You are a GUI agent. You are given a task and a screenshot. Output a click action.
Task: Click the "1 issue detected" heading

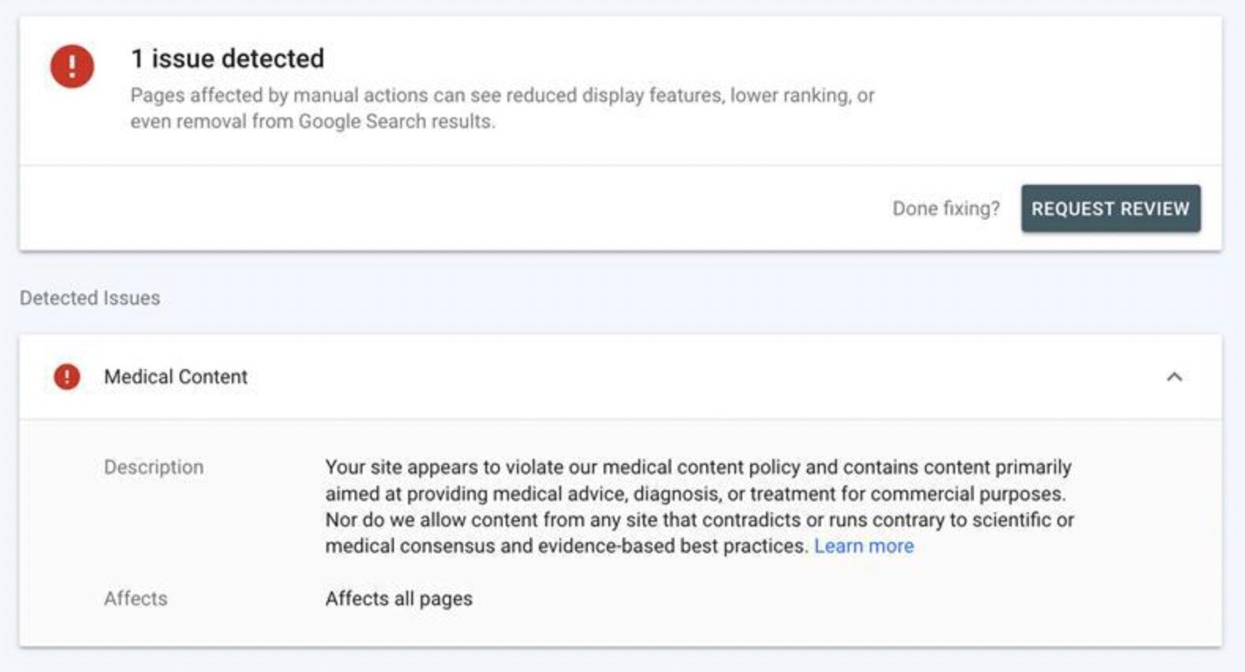pos(227,58)
